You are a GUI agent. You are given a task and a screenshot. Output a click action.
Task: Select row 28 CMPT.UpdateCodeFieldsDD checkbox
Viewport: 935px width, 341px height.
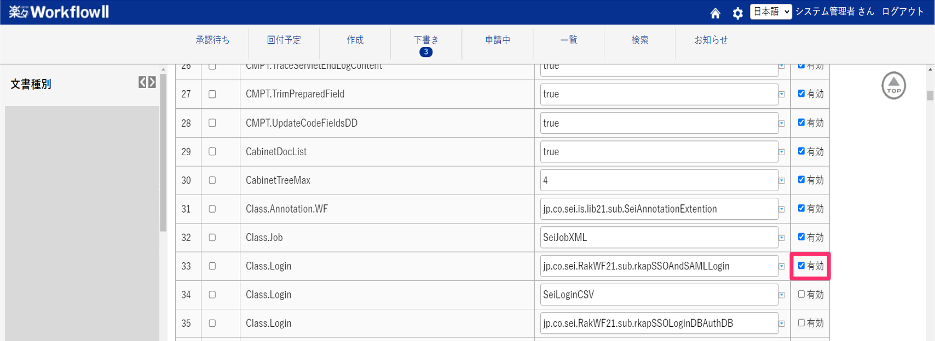[x=212, y=123]
